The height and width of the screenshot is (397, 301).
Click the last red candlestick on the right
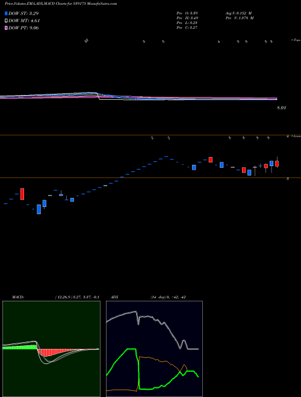[277, 162]
